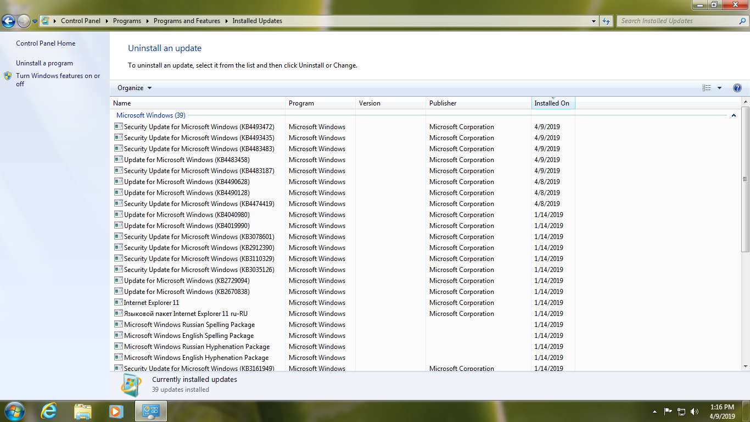The image size is (750, 422).
Task: Click the Change your view icon
Action: 707,88
